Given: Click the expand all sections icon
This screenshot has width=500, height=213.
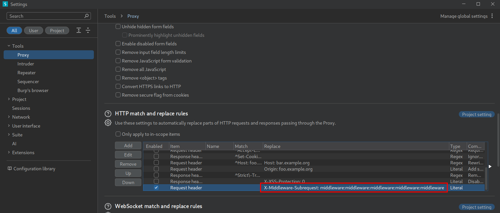Looking at the screenshot, I should [79, 31].
